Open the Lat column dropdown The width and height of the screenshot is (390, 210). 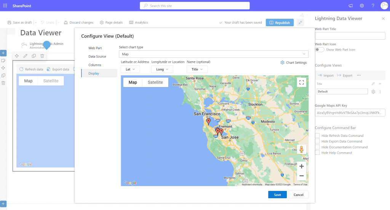click(x=130, y=69)
